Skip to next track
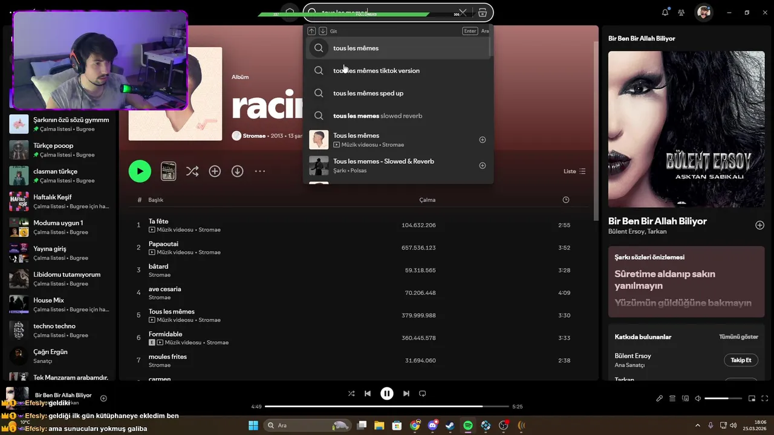774x435 pixels. [x=406, y=393]
